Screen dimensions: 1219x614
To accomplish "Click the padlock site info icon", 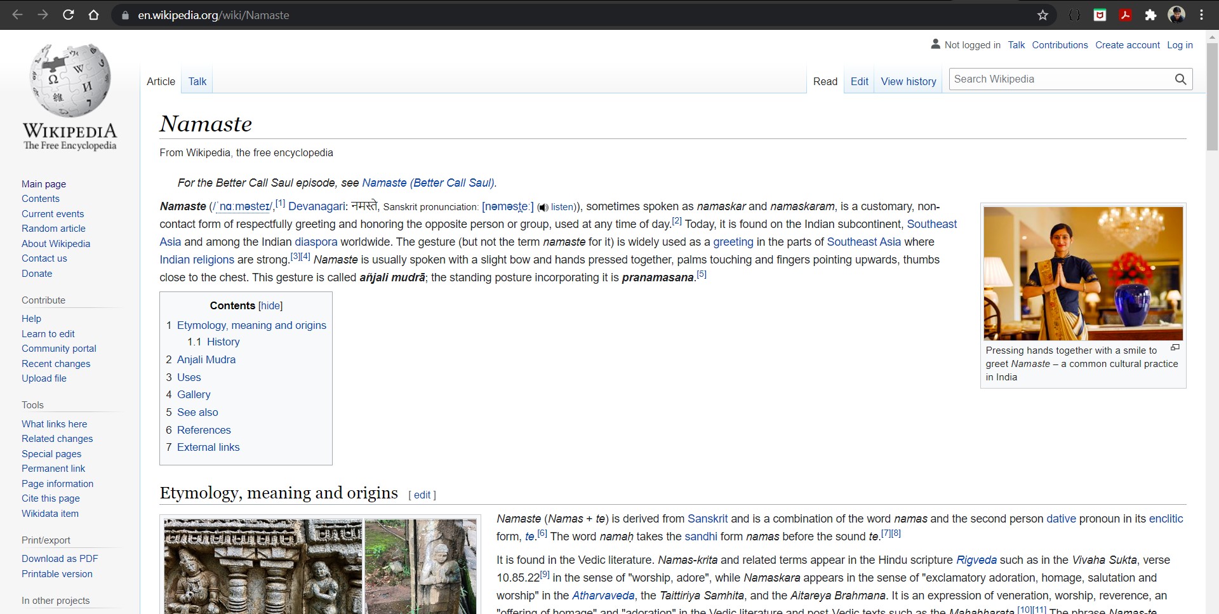I will tap(125, 15).
